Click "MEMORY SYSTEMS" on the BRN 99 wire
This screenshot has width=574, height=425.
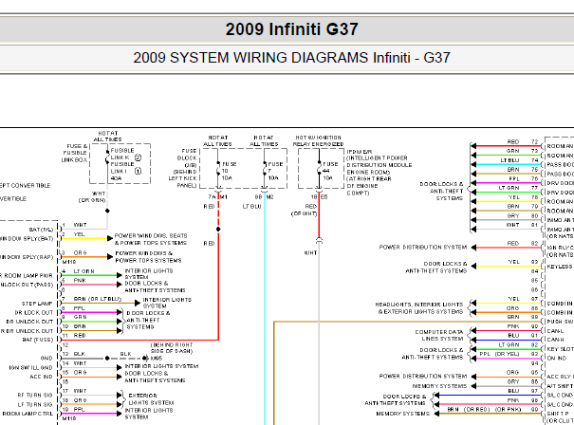402,414
